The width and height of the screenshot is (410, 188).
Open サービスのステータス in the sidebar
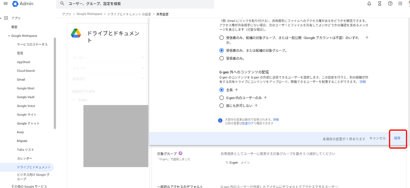click(32, 44)
